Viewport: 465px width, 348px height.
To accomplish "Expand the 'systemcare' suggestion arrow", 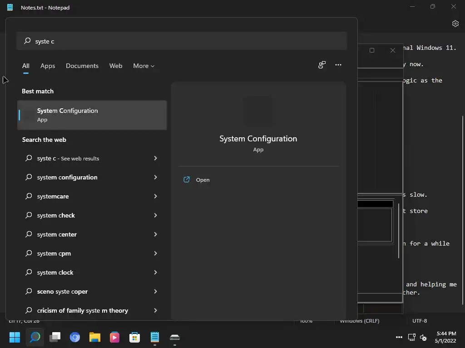I will pos(155,196).
